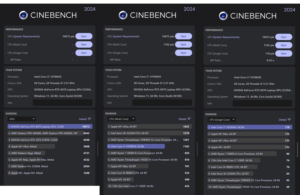Open System Requirements link in CPU (Multi Core) ranking window
Screen dimensions: 300x195
(126, 36)
